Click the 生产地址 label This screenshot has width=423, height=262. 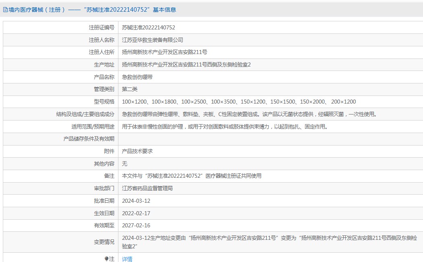(x=104, y=65)
